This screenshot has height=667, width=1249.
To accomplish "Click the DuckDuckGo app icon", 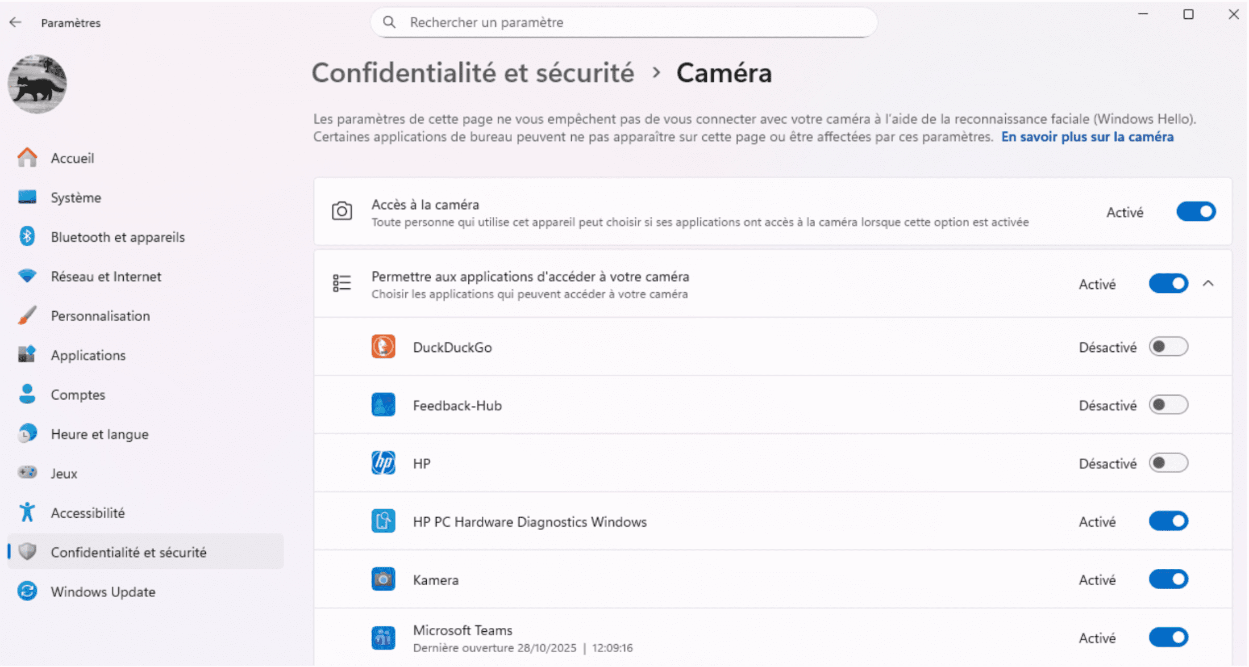I will 384,347.
